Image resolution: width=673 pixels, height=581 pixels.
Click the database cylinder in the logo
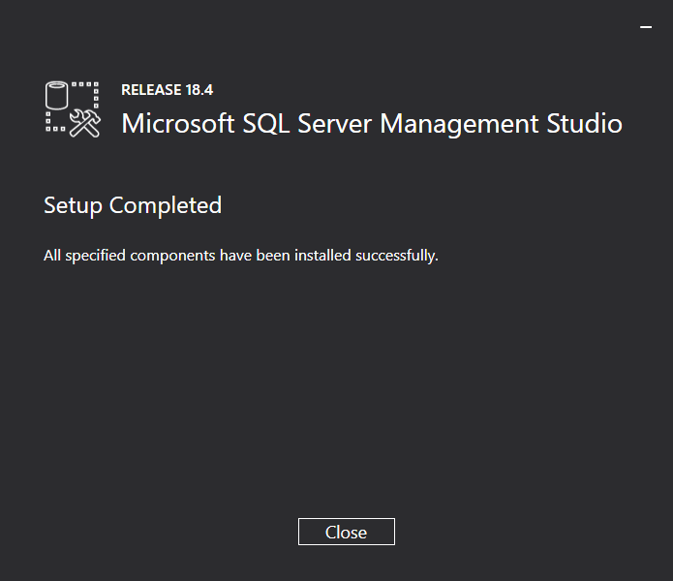click(58, 97)
